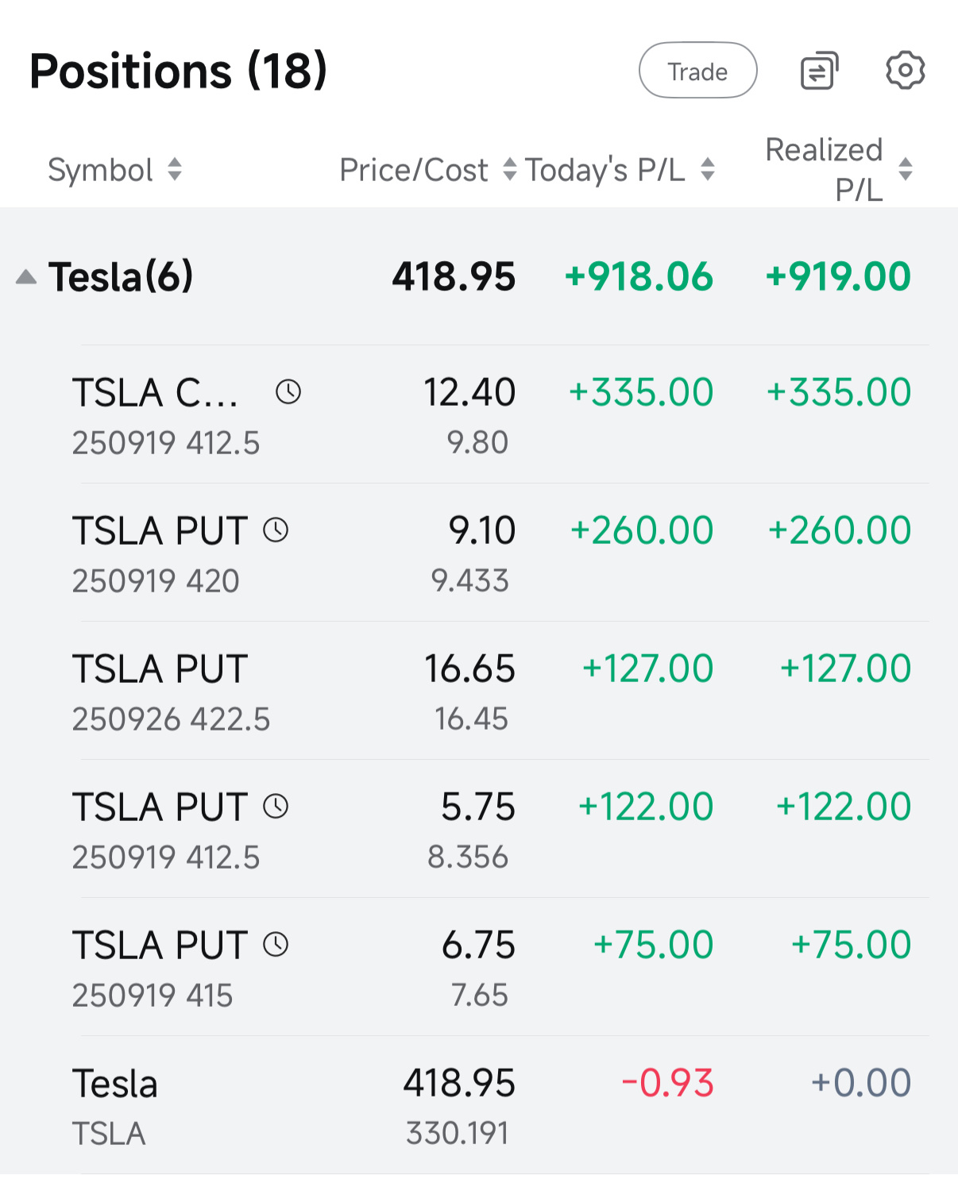Open the Tesla(6) group total +918.06
The height and width of the screenshot is (1183, 958).
coord(639,276)
